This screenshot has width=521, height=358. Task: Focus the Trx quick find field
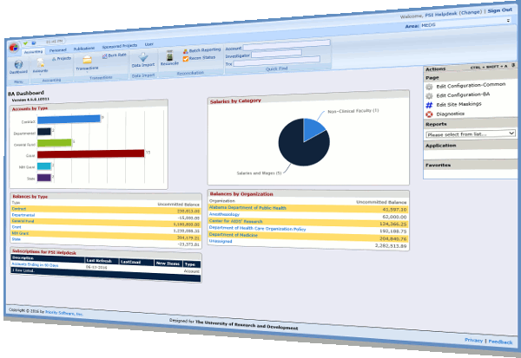276,61
